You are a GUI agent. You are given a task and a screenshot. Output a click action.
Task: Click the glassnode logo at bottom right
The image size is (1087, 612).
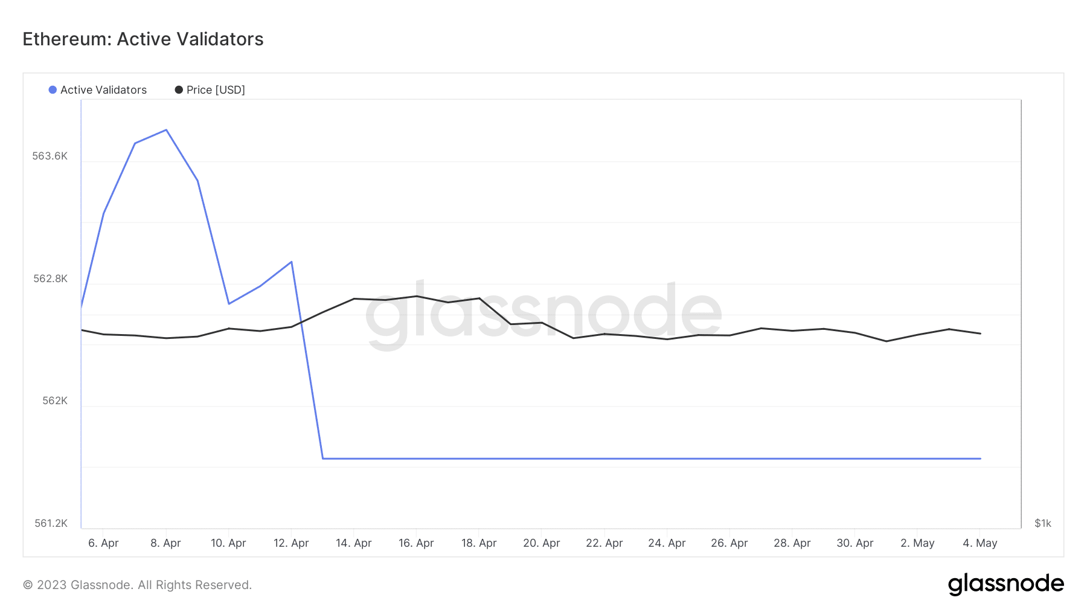pos(1005,584)
